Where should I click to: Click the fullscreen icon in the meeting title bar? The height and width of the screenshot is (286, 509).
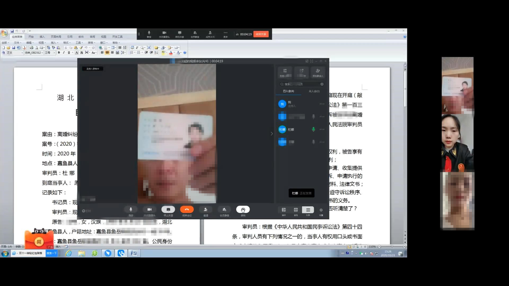[x=311, y=61]
